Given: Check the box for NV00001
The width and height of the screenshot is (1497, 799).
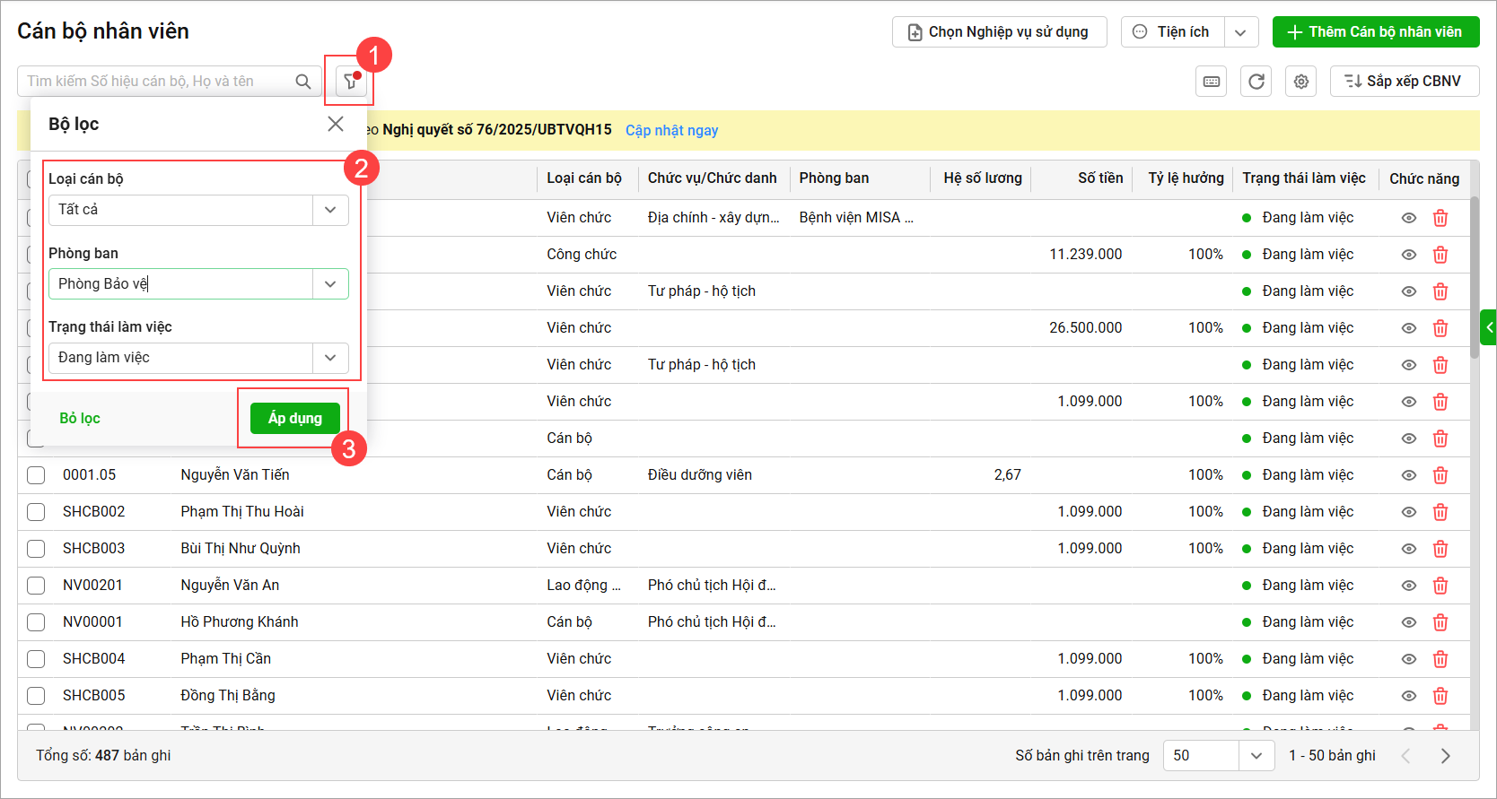Looking at the screenshot, I should click(x=36, y=622).
